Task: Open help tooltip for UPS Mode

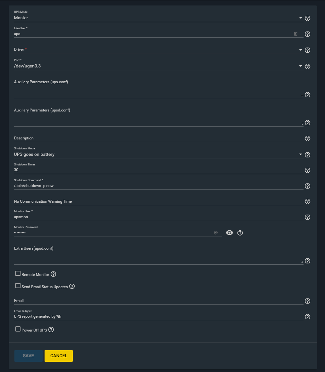Action: (x=307, y=18)
